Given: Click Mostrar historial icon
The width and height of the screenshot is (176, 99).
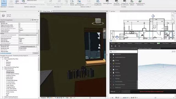Looking at the screenshot, I should pyautogui.click(x=72, y=3).
